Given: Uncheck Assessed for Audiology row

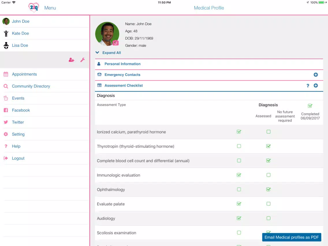Looking at the screenshot, I should (239, 218).
